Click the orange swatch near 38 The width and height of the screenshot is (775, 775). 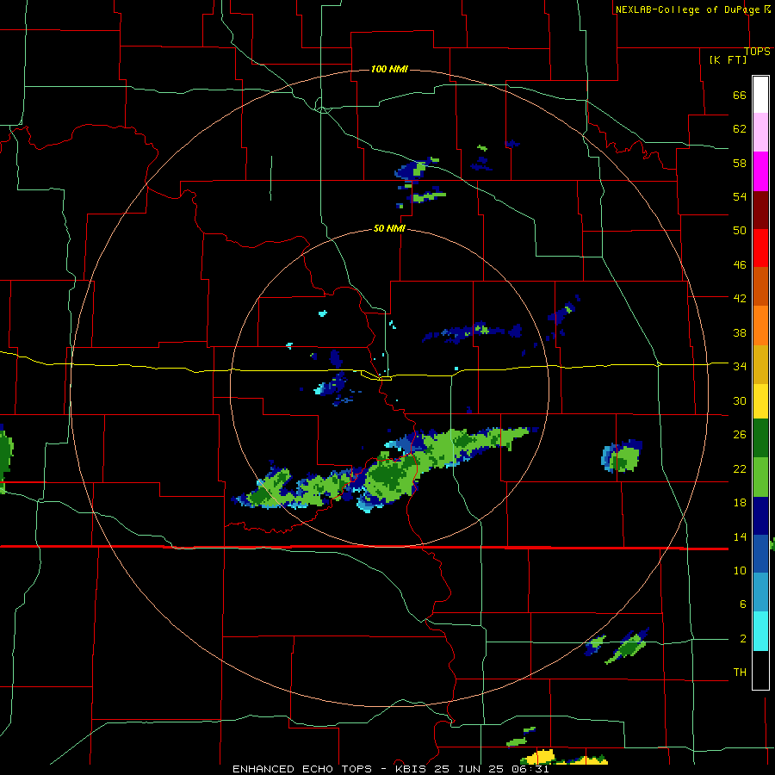click(x=760, y=325)
